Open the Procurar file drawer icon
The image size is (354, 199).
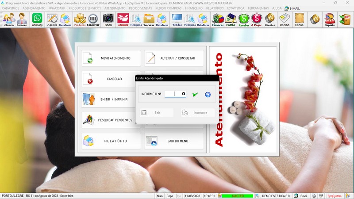coord(149,19)
